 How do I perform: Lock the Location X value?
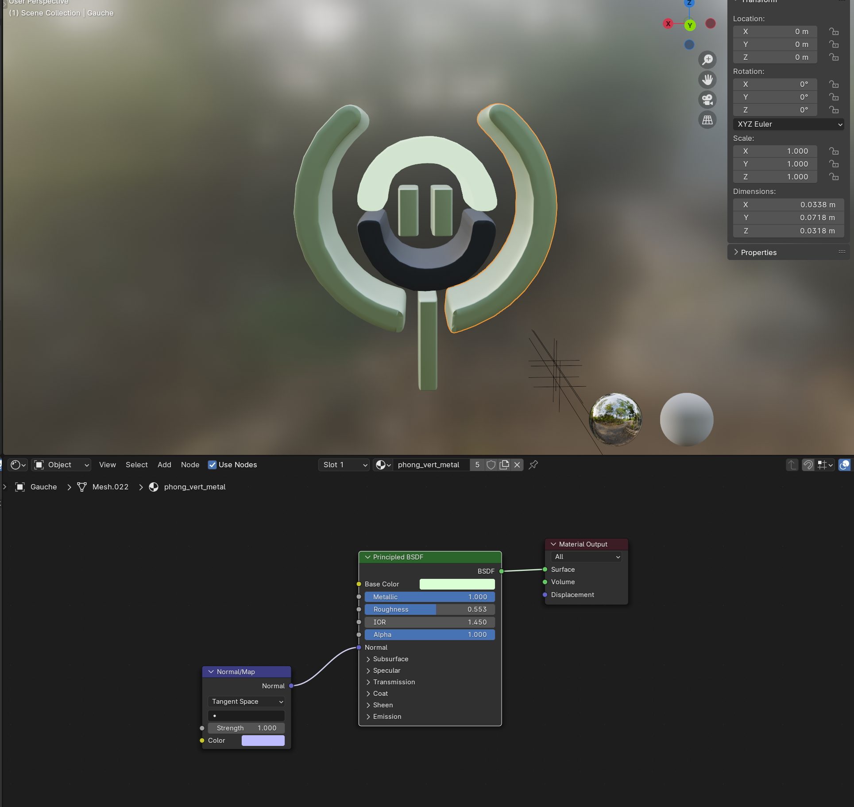[x=834, y=31]
